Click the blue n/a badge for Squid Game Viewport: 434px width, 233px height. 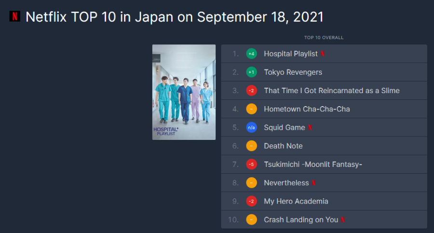pyautogui.click(x=251, y=128)
